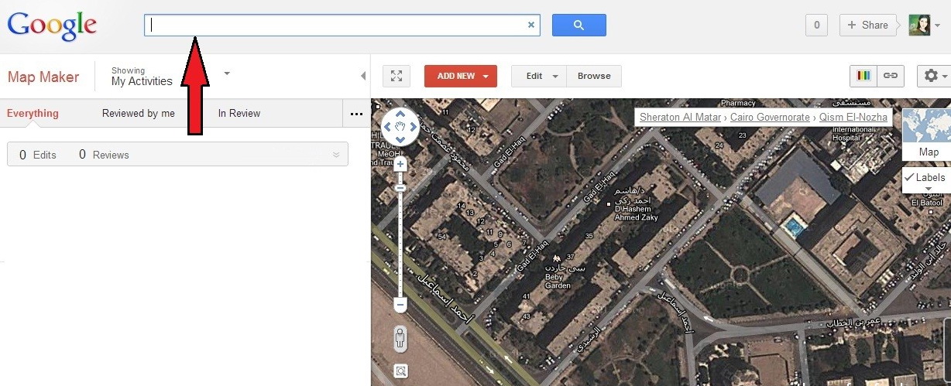
Task: Zoom in with the plus button
Action: [400, 165]
